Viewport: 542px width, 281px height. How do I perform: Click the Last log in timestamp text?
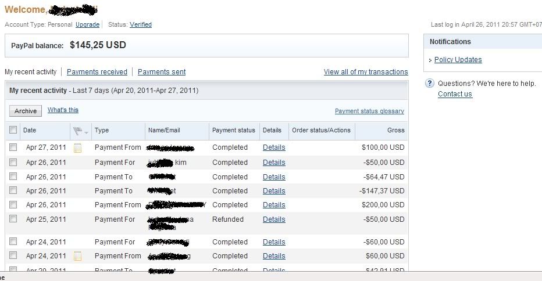486,24
